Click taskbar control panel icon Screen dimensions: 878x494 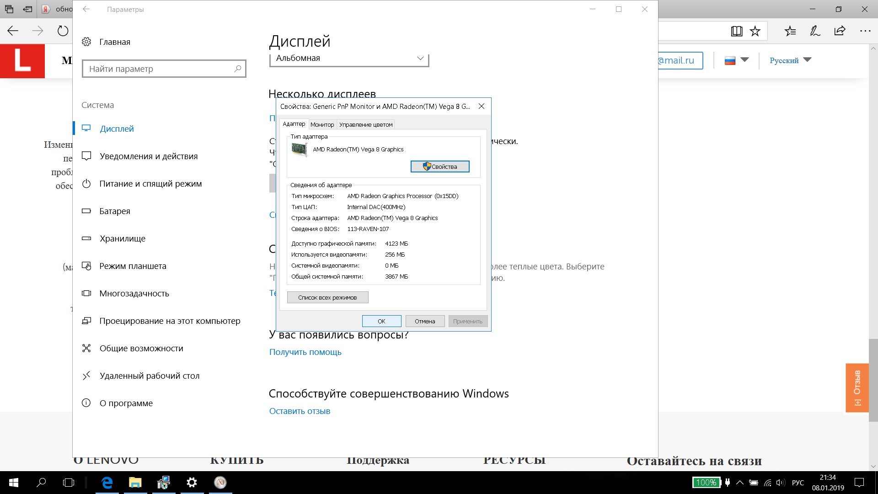point(163,483)
